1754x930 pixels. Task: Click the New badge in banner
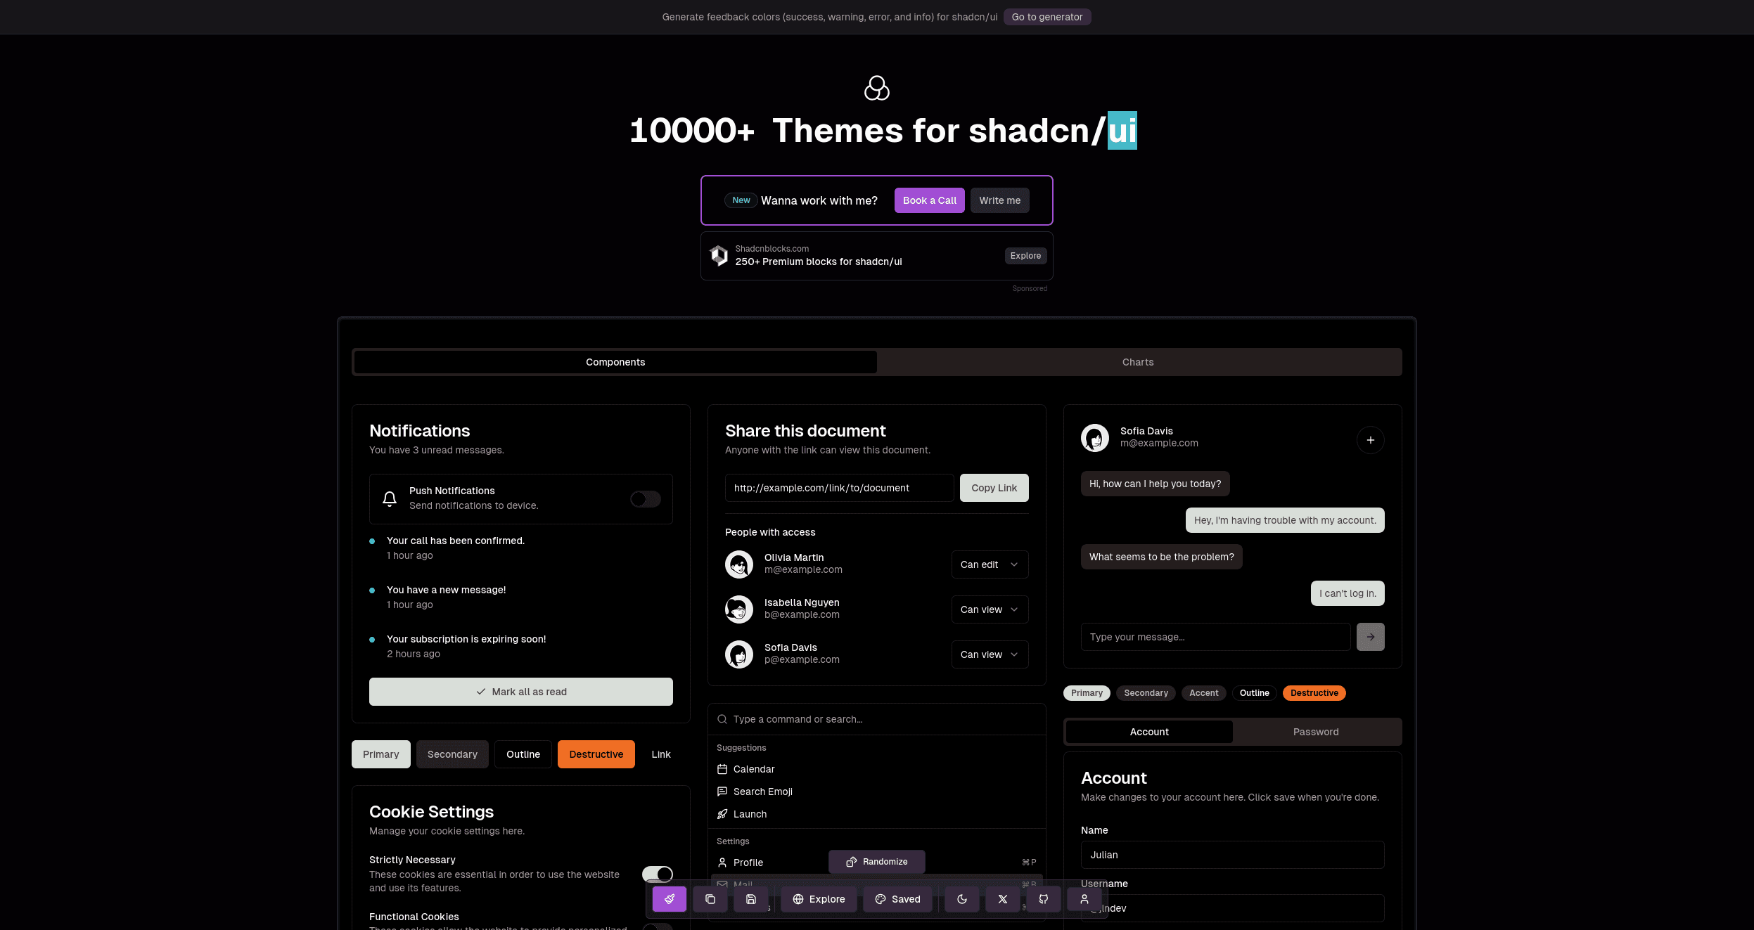click(x=741, y=200)
